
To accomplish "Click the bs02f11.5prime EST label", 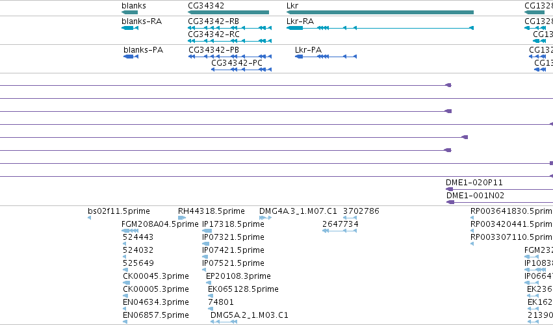I will click(119, 211).
